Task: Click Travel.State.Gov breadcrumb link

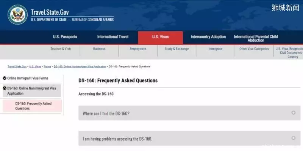Action: point(17,66)
